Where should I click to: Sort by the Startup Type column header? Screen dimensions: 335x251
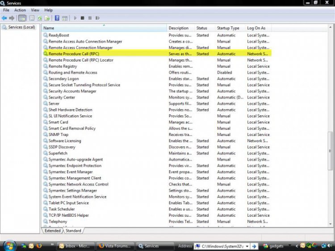coord(230,28)
